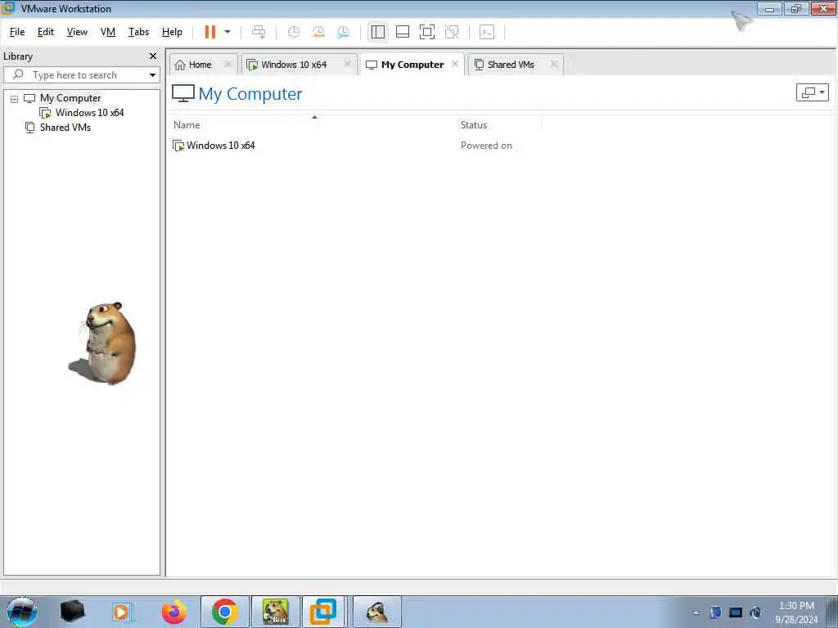Close the Windows 10 x64 tab
This screenshot has height=628, width=838.
point(348,64)
